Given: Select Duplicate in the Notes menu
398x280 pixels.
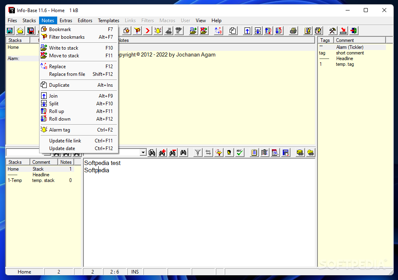Looking at the screenshot, I should (79, 85).
